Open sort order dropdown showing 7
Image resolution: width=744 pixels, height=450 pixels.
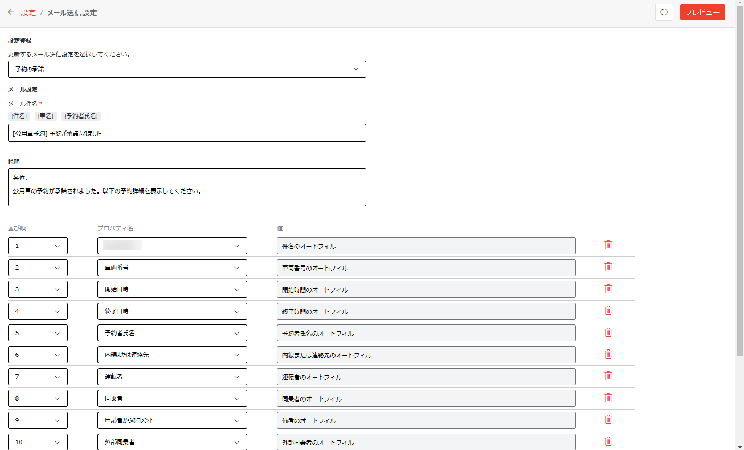[x=38, y=377]
